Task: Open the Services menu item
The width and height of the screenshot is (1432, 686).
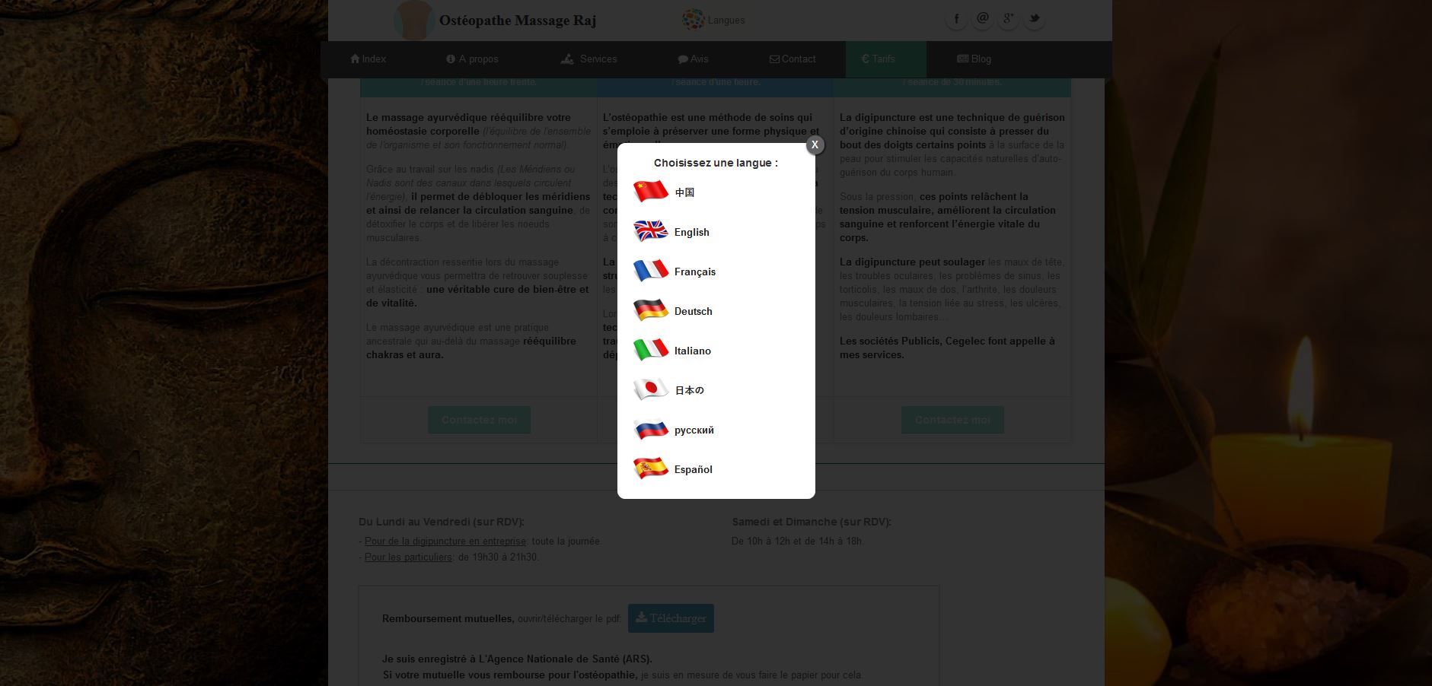Action: 588,59
